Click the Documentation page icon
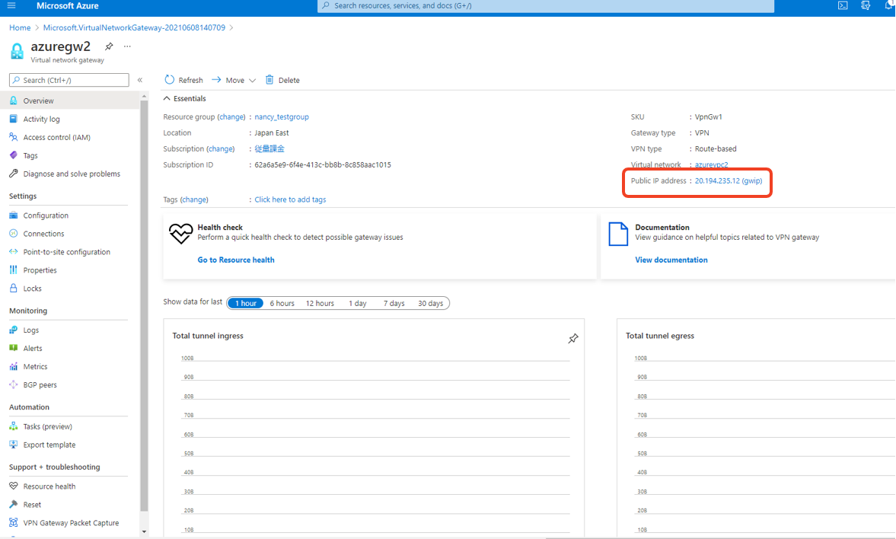This screenshot has width=896, height=539. pyautogui.click(x=618, y=234)
